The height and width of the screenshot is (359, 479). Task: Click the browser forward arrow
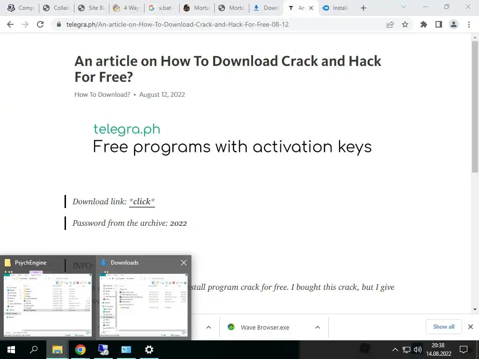(25, 24)
